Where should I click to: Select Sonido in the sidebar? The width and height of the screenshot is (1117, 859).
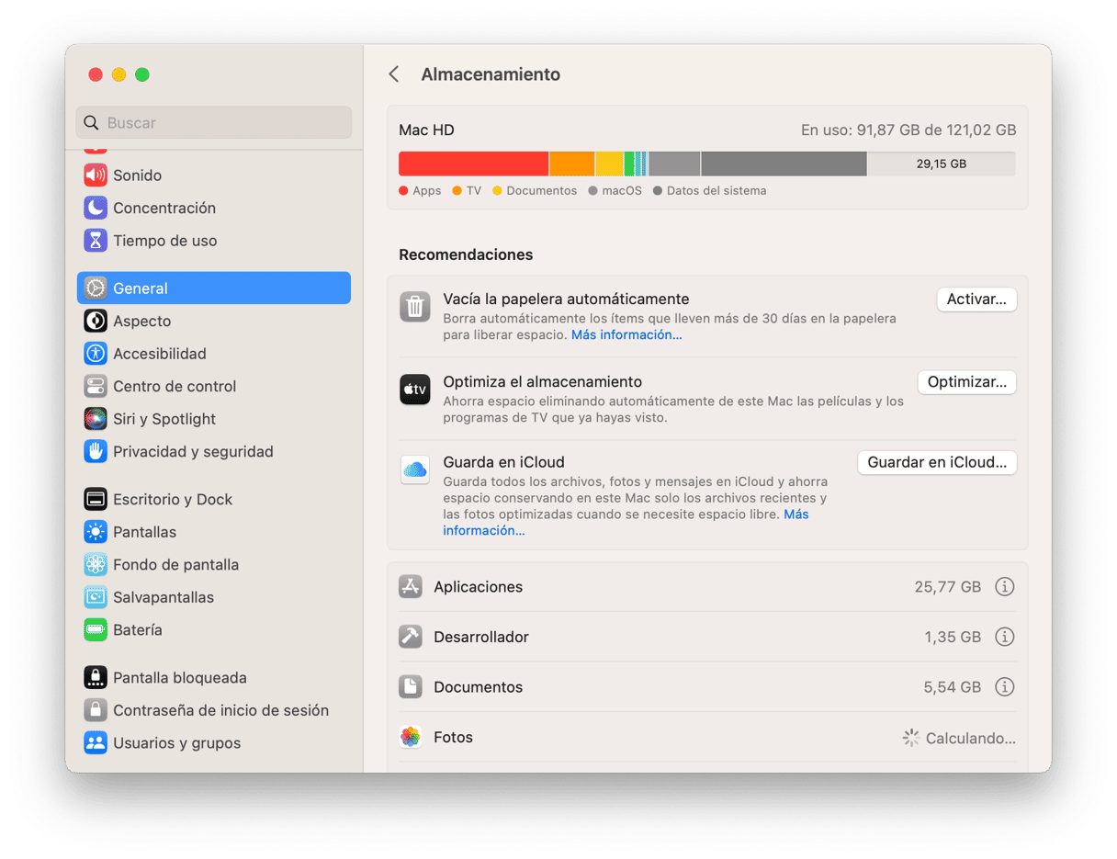tap(214, 175)
